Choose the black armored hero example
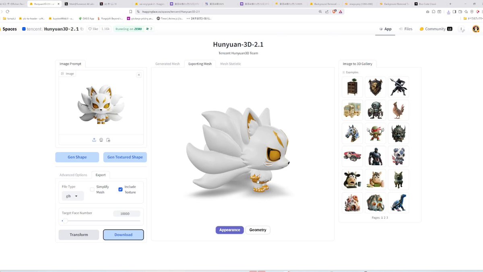The image size is (483, 272). [375, 156]
